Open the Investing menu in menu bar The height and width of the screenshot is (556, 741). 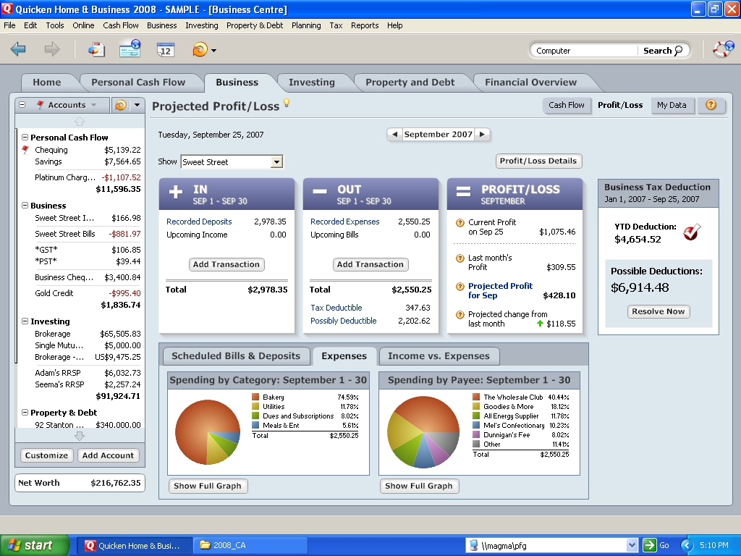(x=201, y=25)
